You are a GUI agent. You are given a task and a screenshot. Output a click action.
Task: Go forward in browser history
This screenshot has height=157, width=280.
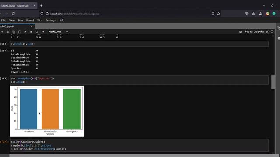pos(7,14)
